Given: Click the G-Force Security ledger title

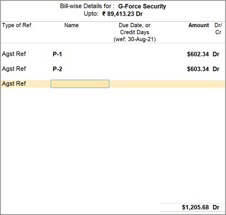Looking at the screenshot, I should tap(142, 6).
